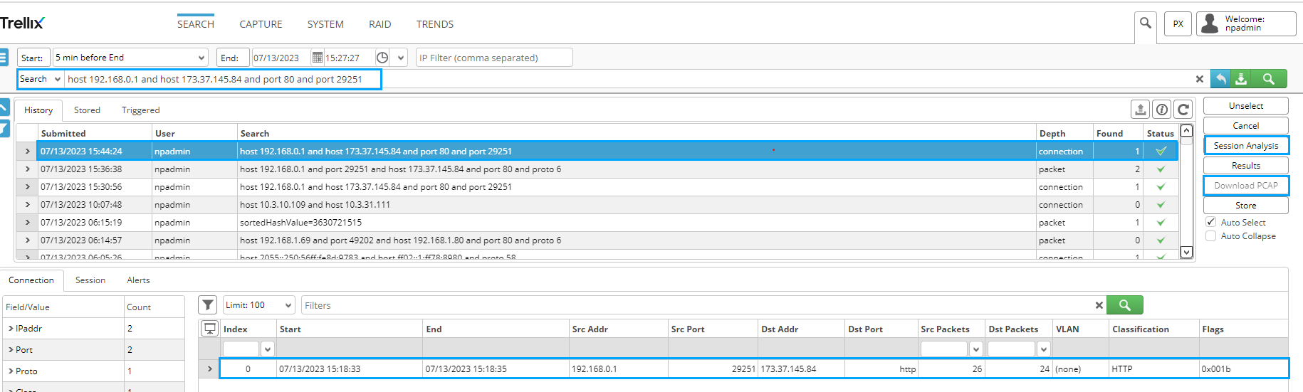
Task: Click the Unselect button
Action: [1246, 106]
